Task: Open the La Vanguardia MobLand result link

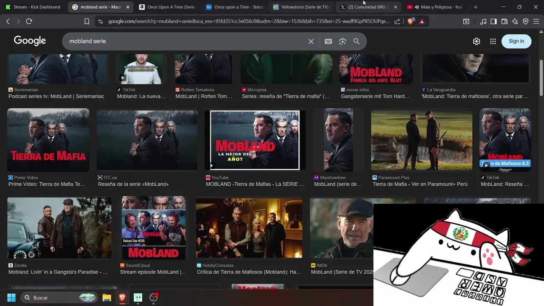Action: 474,96
